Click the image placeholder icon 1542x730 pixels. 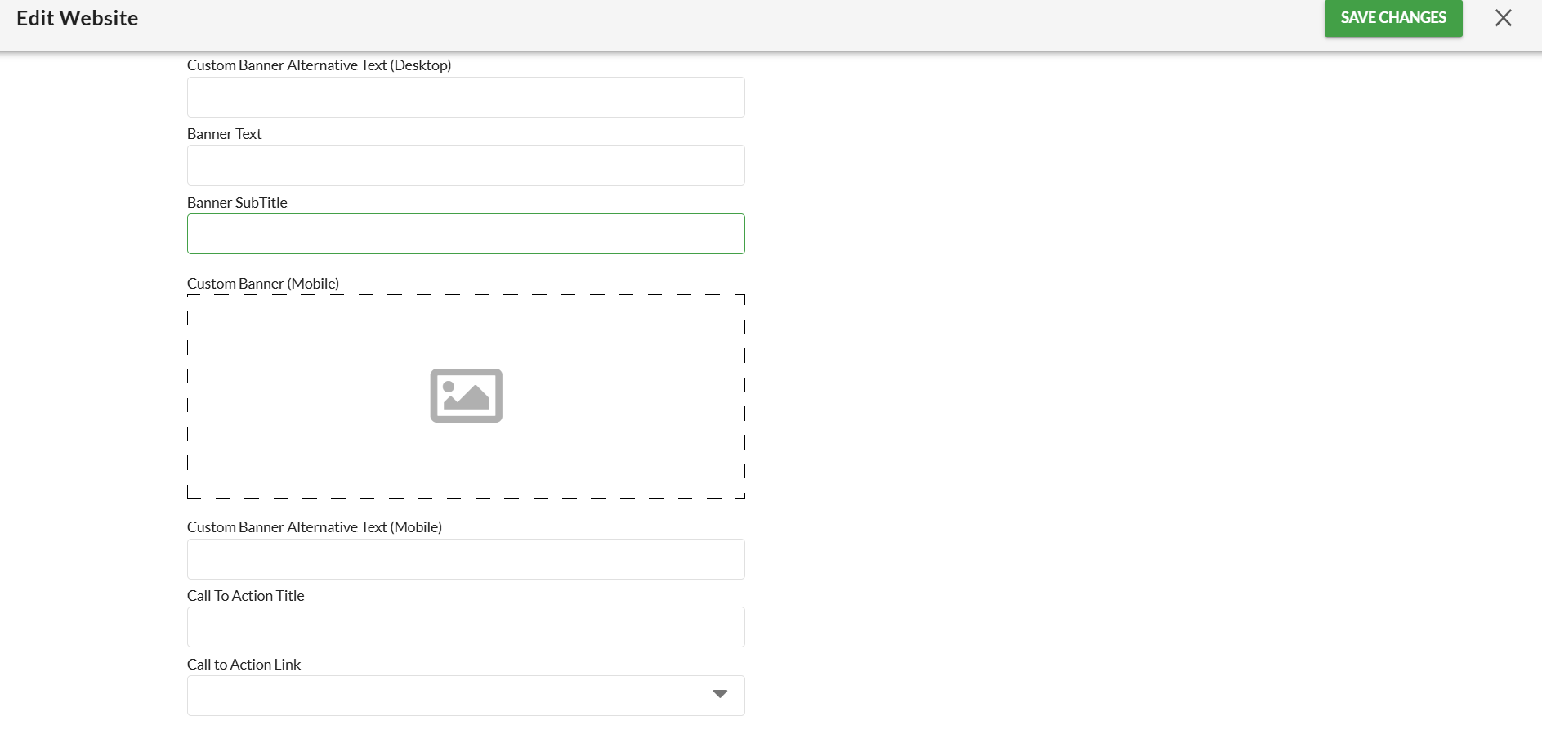pos(466,396)
